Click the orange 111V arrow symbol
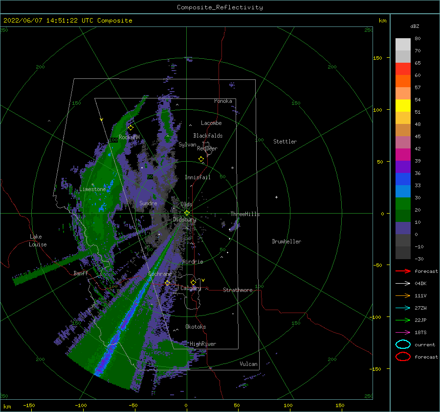Viewport: 440px width, 412px height. tap(403, 295)
